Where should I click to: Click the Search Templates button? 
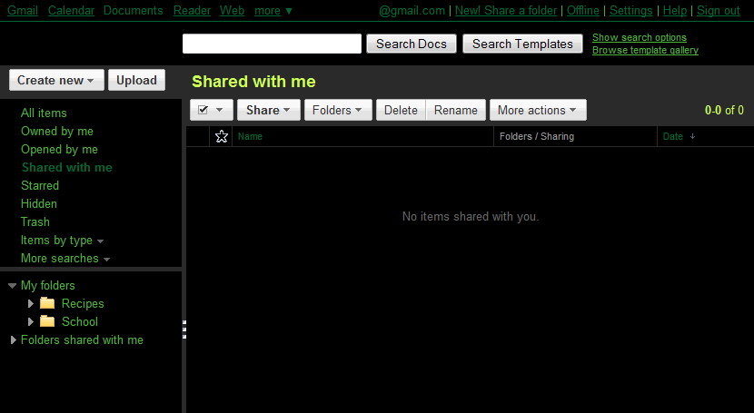522,44
